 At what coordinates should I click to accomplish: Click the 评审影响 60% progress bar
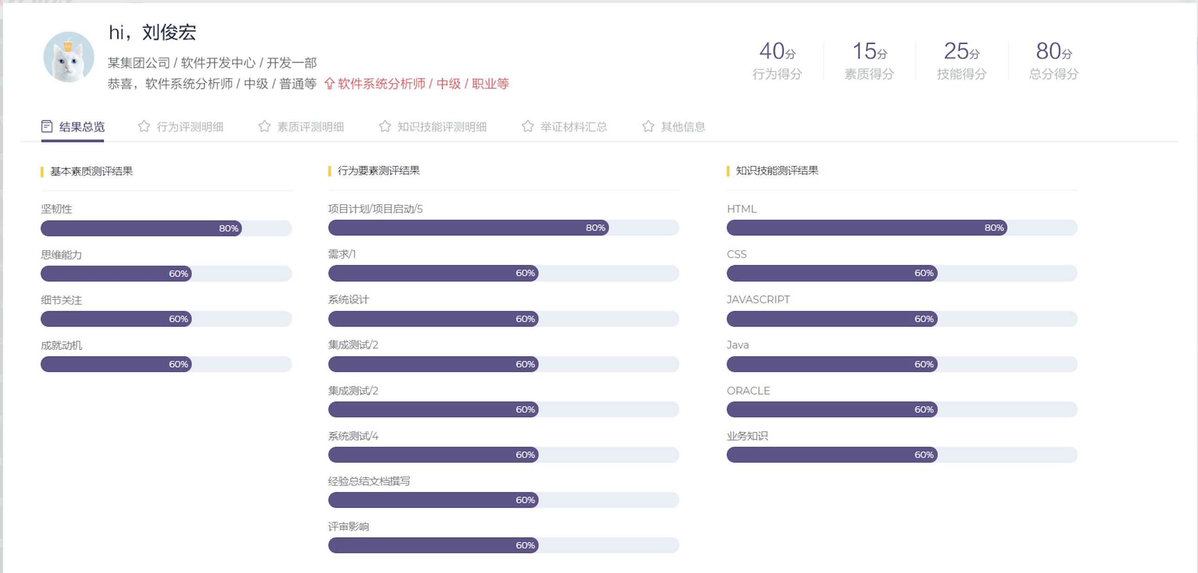pos(503,545)
